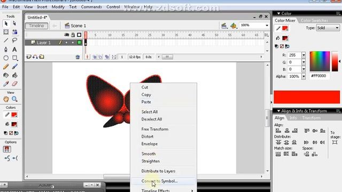
Task: Select the Lasso tool
Action: [14, 41]
